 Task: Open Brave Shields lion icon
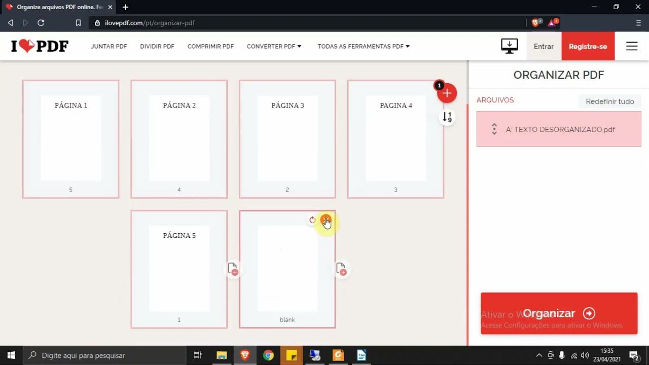click(536, 22)
